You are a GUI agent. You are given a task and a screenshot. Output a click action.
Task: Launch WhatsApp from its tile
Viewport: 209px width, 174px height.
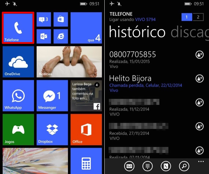tap(18, 96)
